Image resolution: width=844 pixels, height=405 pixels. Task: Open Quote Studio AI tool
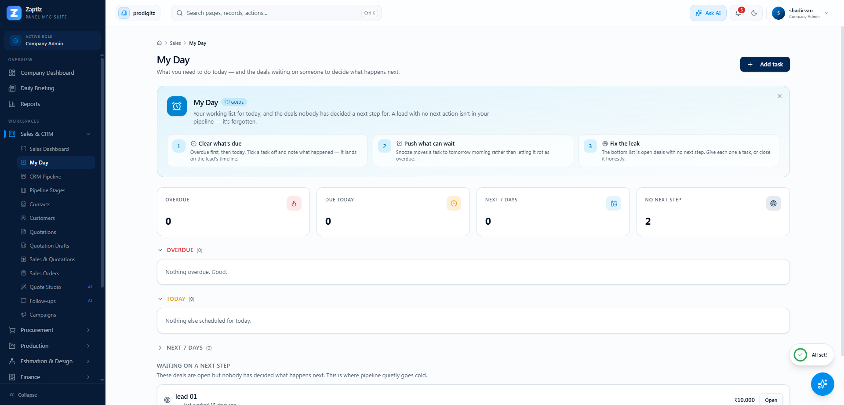pyautogui.click(x=56, y=287)
